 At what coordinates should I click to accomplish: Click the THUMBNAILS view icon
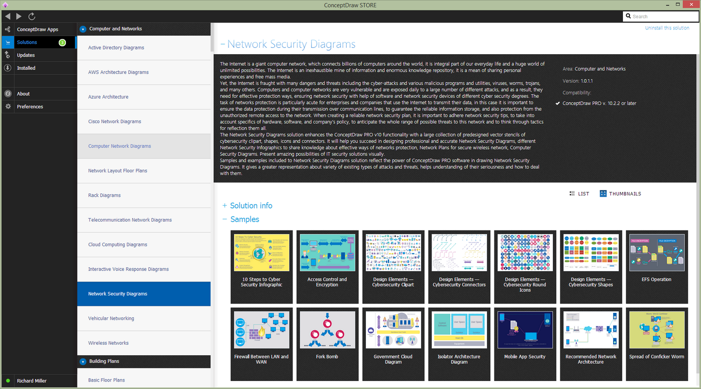pyautogui.click(x=603, y=194)
